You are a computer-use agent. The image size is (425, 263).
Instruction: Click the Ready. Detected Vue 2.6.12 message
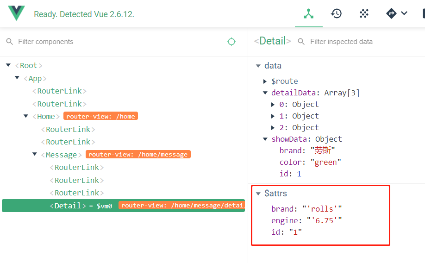point(84,14)
